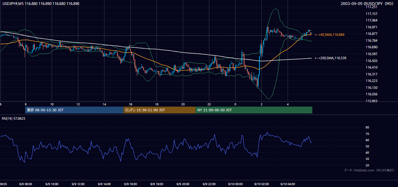Click price axis value 116.597
This screenshot has height=187, width=398.
371,54
